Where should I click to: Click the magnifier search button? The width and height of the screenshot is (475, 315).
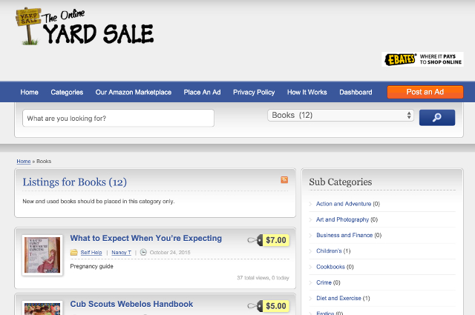[x=437, y=117]
